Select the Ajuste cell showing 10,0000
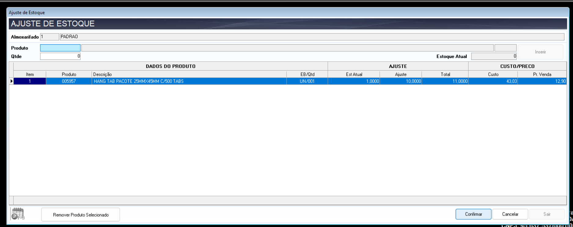Screen dimensions: 573x227 (401, 81)
